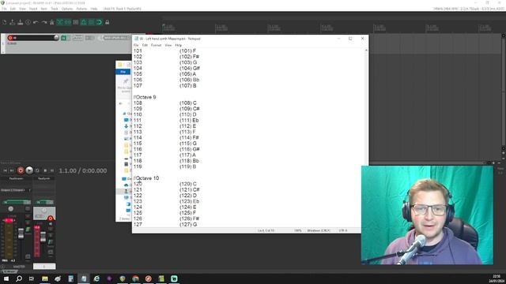This screenshot has height=284, width=506.
Task: Open REAPER File menu
Action: (4, 9)
